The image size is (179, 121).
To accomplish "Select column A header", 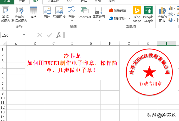I will click(16, 43).
